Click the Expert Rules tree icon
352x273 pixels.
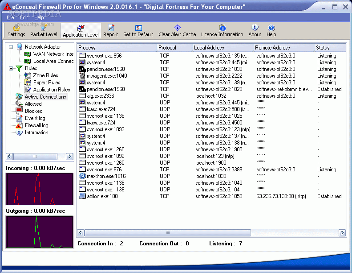[x=28, y=83]
